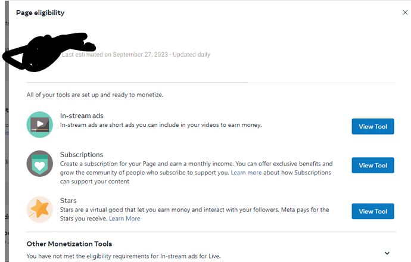Click the Other Monetization Tools heading
Image resolution: width=411 pixels, height=262 pixels.
point(69,244)
